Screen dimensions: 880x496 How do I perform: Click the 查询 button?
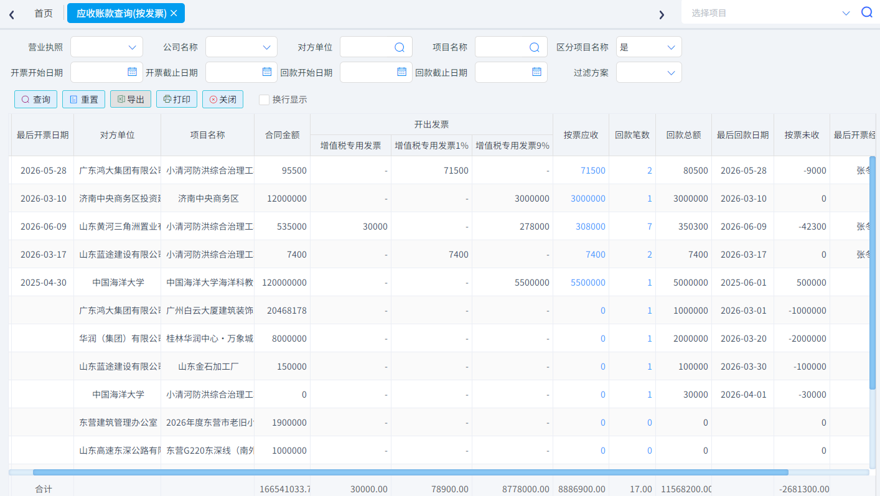tap(36, 100)
